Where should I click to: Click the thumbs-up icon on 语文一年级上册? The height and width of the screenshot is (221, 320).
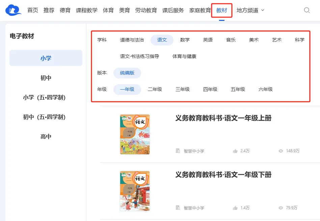[235, 151]
